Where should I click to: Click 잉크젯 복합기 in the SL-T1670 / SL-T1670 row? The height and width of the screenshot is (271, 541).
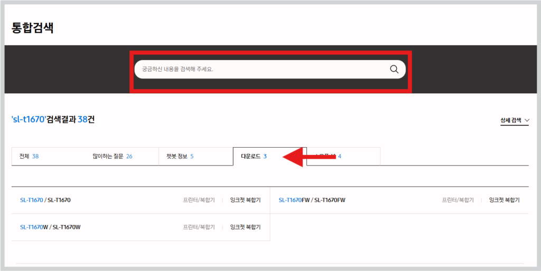point(245,200)
